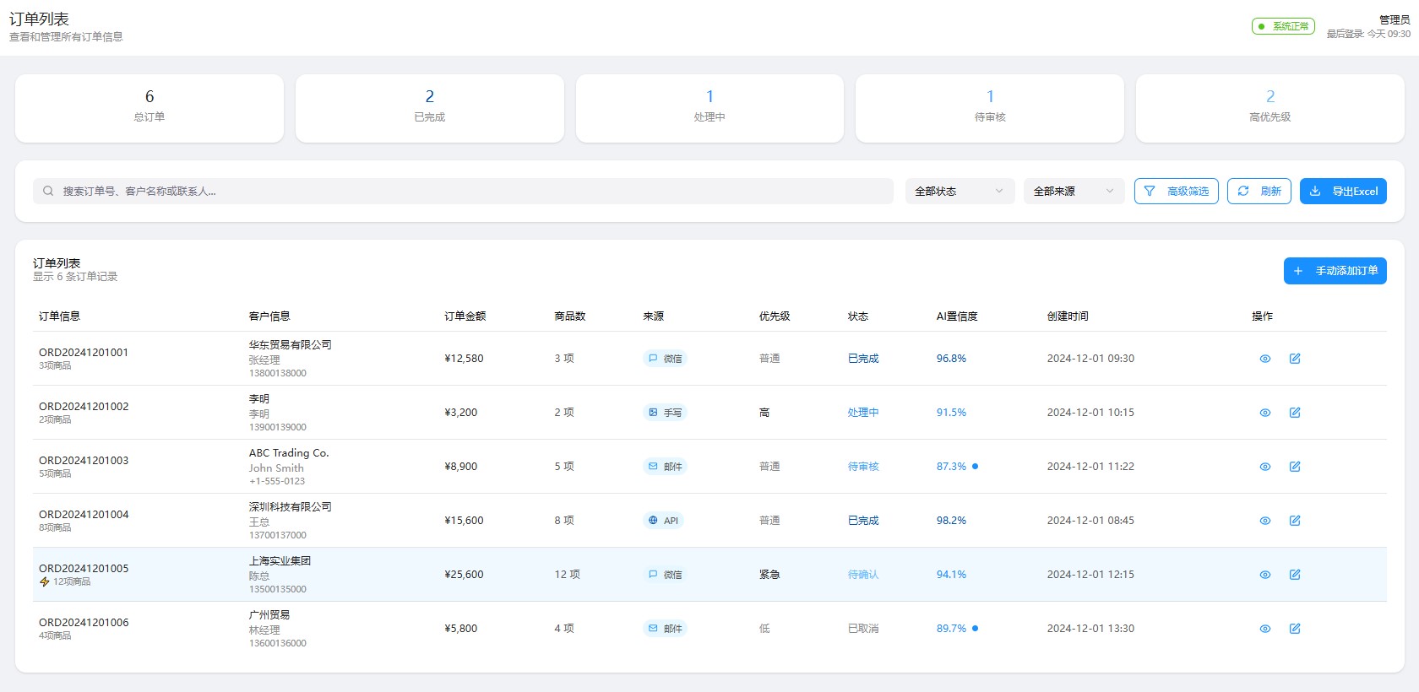Click the magnifier icon in the search bar

[48, 192]
